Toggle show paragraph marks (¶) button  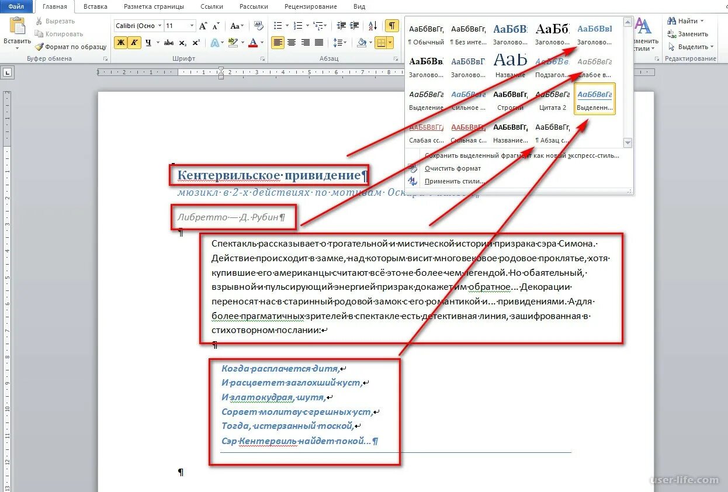pyautogui.click(x=392, y=26)
